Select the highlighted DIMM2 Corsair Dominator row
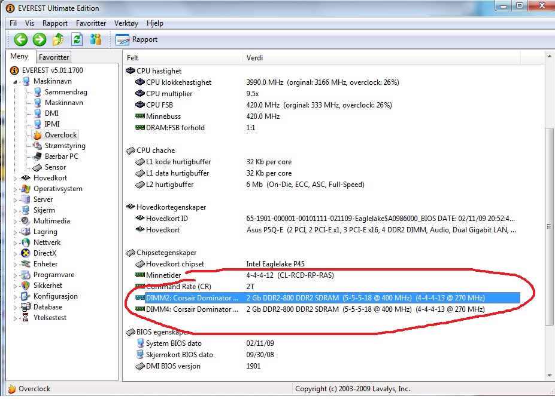Image resolution: width=555 pixels, height=399 pixels. (x=327, y=298)
